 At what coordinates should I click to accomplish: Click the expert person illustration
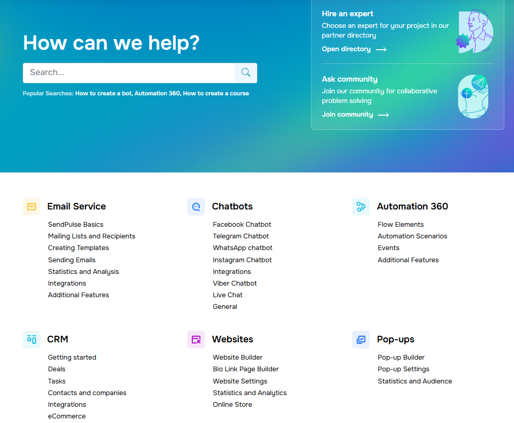[474, 31]
